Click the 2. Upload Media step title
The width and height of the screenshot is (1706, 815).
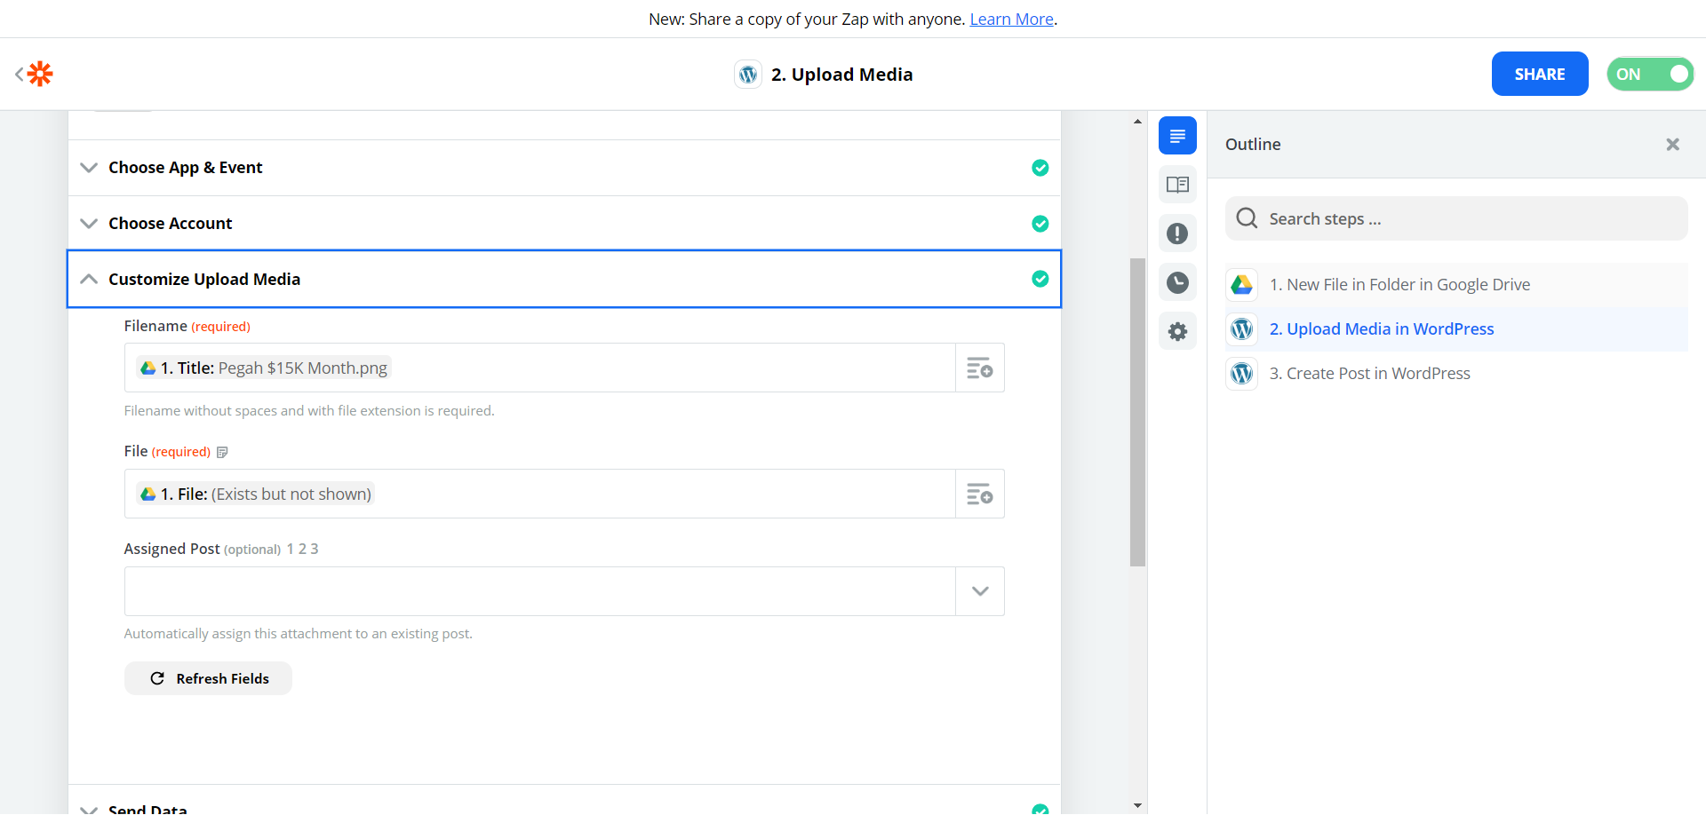(x=841, y=75)
